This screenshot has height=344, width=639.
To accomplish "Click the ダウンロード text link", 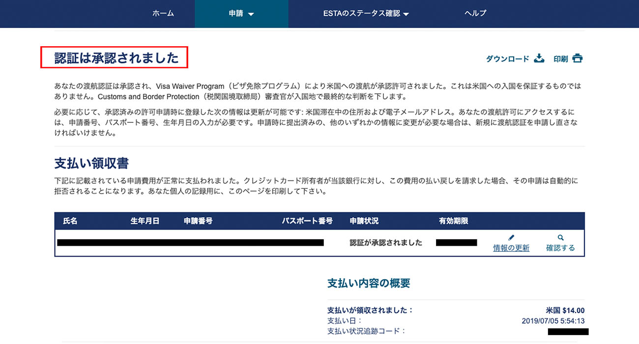I will click(507, 59).
